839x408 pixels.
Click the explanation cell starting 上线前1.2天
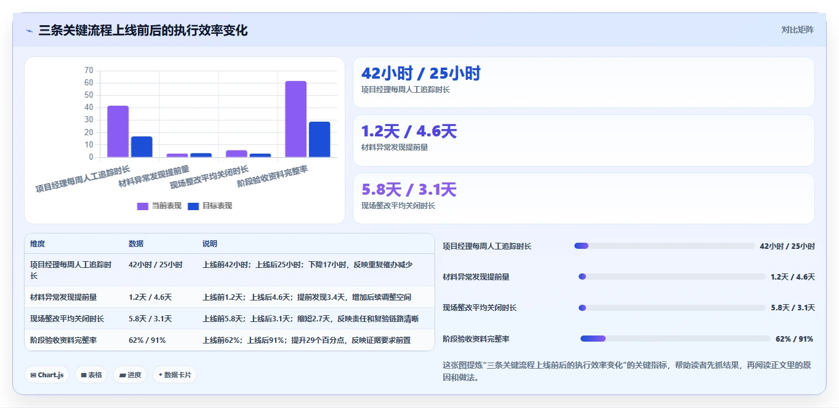(x=307, y=297)
